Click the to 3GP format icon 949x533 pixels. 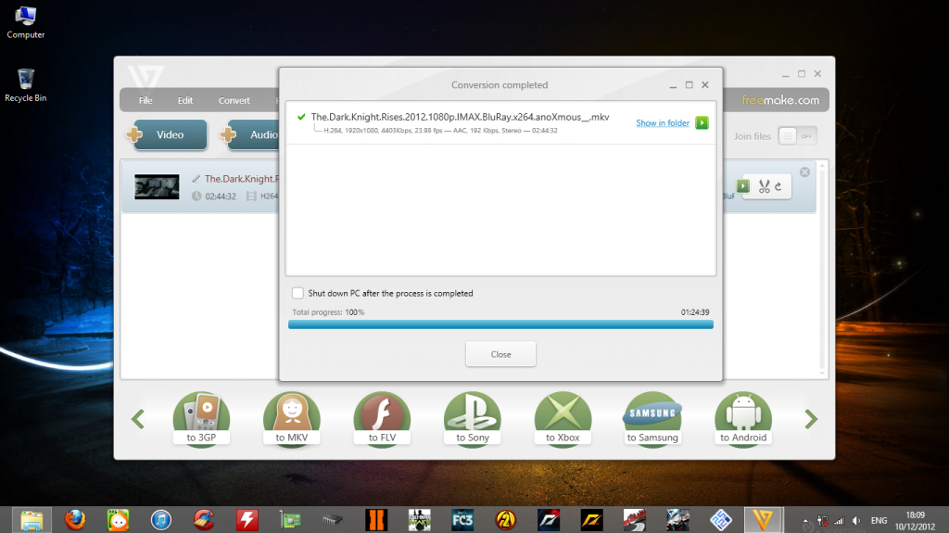(200, 418)
